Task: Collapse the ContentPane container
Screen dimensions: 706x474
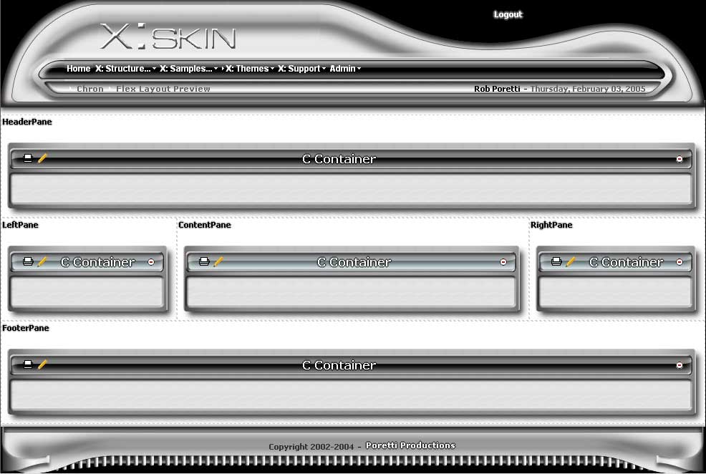Action: [503, 263]
